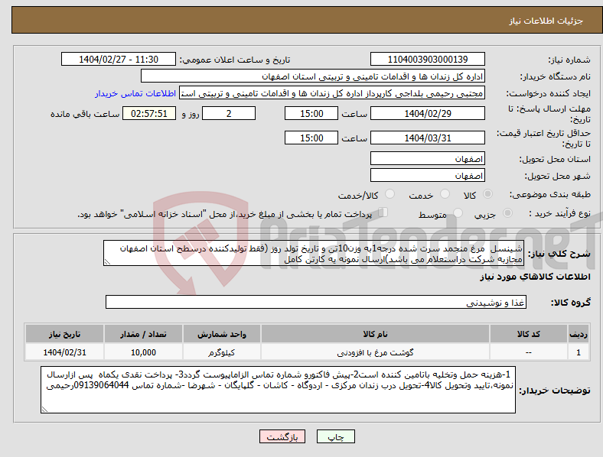Click the اطلاعات کالاهای مورد نیاز heading
The height and width of the screenshot is (457, 603).
pyautogui.click(x=535, y=277)
